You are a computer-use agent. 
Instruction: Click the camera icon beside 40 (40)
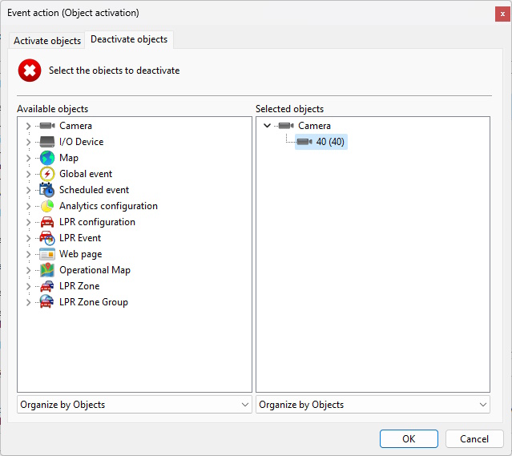point(304,142)
